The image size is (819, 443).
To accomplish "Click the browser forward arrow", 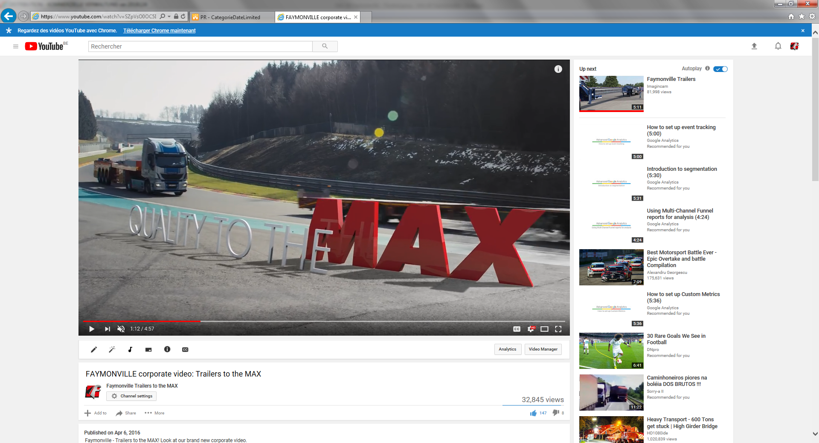I will click(23, 16).
